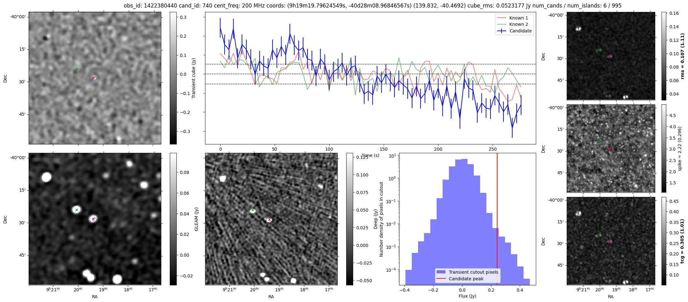This screenshot has height=302, width=688.
Task: Click the candidate marker in the tcg map
Action: pyautogui.click(x=610, y=241)
